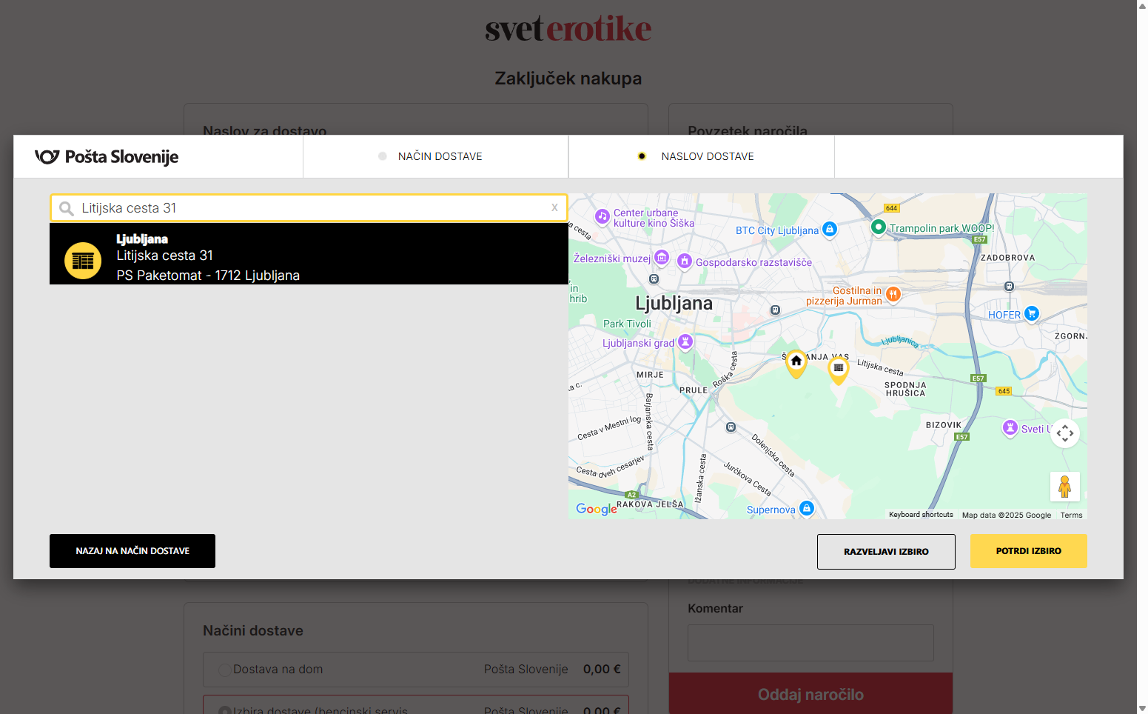The image size is (1148, 714).
Task: Cancel selection with Razveljavi izbiro
Action: (x=886, y=552)
